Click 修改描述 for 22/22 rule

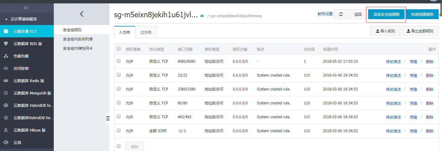pos(393,75)
